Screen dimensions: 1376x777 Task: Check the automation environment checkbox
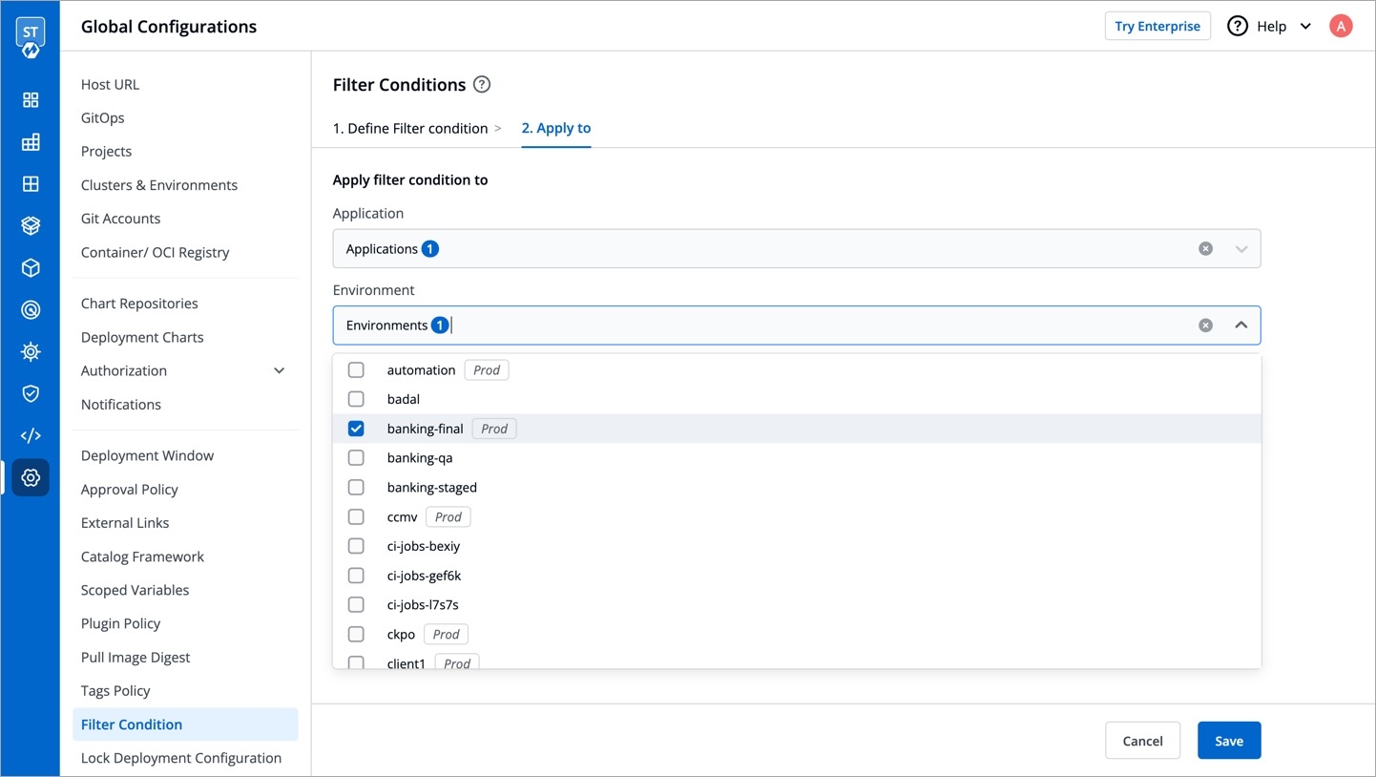click(356, 369)
